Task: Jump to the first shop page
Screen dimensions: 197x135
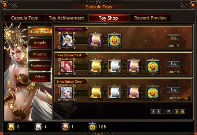Action: tap(153, 111)
